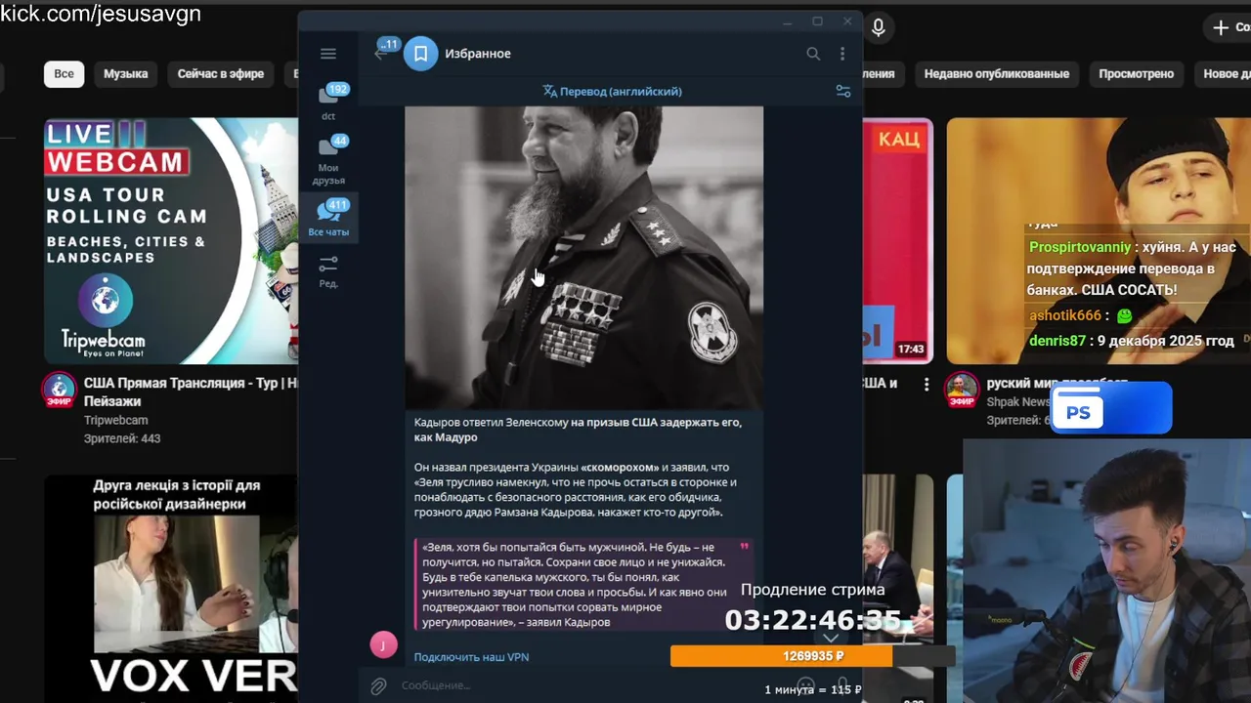Open the three-dot chat options menu
This screenshot has width=1251, height=703.
tap(842, 54)
